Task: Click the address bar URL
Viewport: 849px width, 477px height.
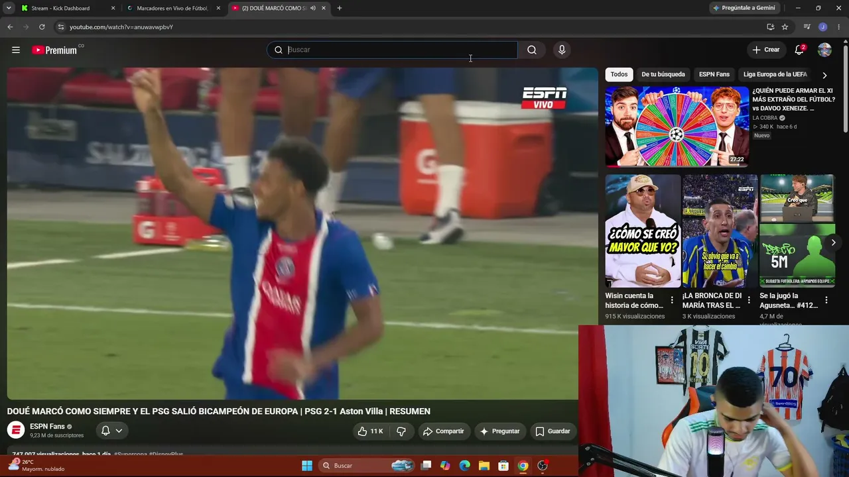Action: (x=121, y=27)
